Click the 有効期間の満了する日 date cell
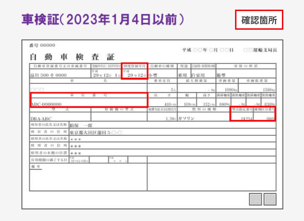Viewport: 304px width, 221px height. point(80,160)
